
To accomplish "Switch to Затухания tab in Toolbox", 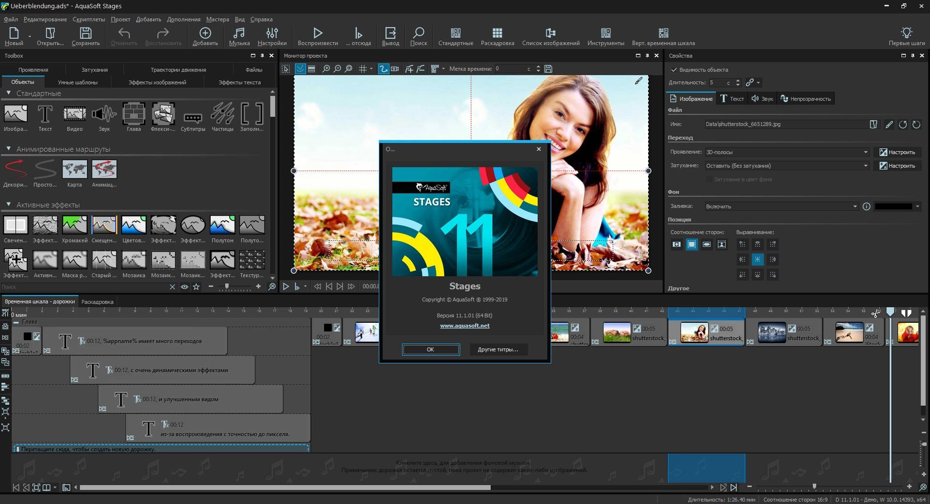I will coord(94,70).
